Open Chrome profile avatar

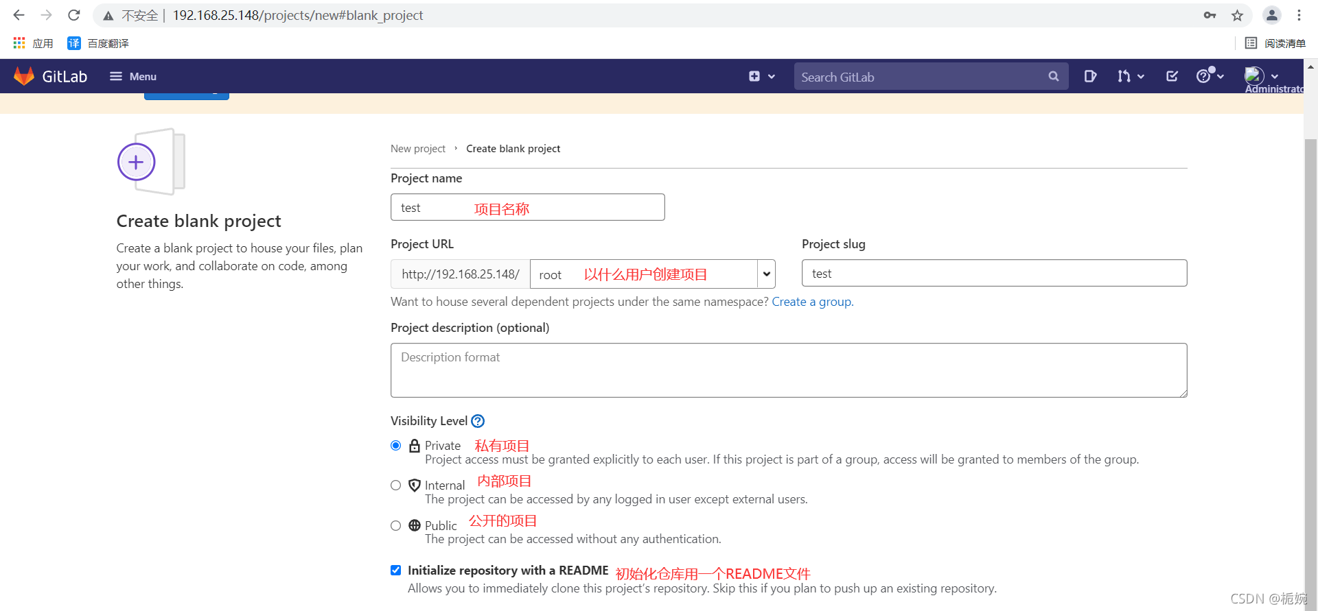1271,15
